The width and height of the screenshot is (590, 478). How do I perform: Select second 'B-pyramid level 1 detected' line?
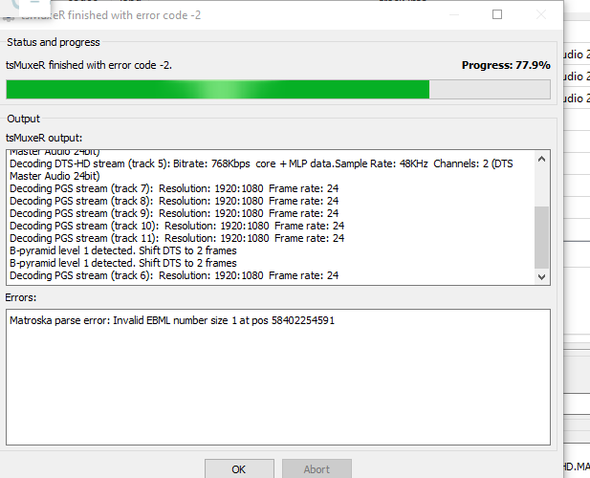123,263
